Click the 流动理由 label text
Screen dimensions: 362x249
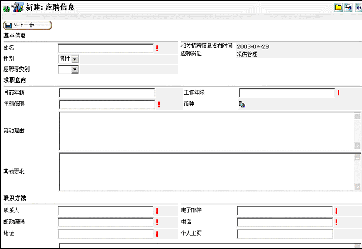pyautogui.click(x=14, y=130)
